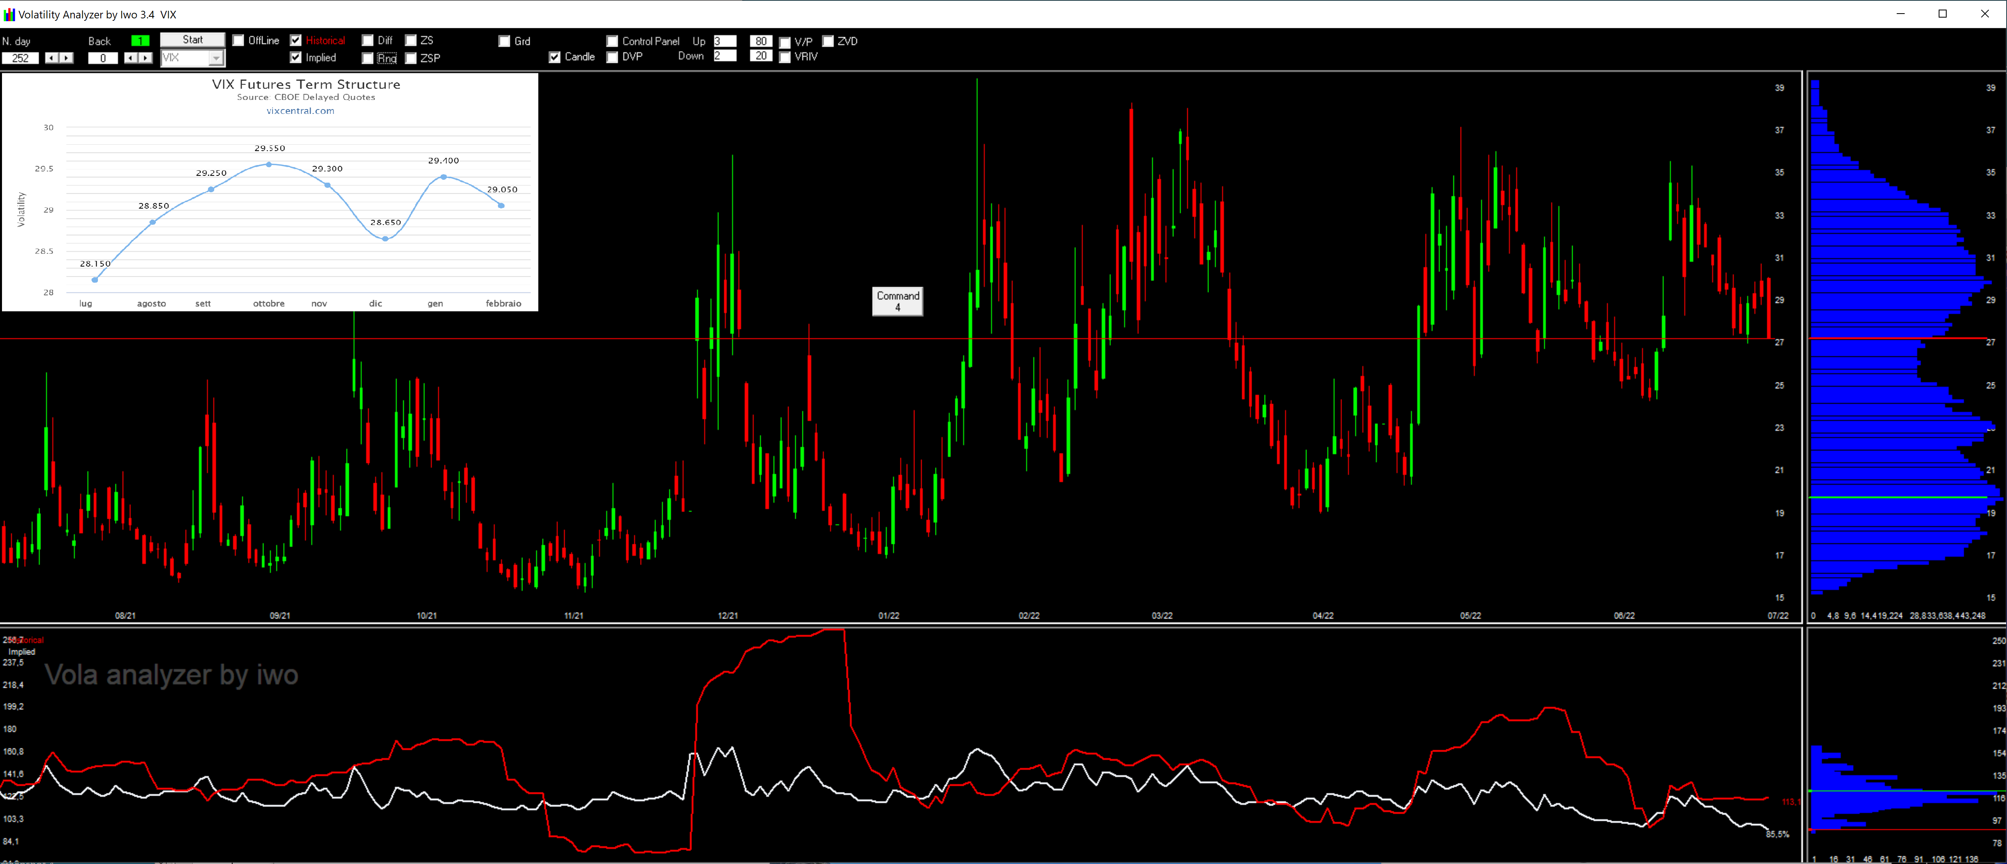Click the N. day decrease arrow

[x=52, y=58]
